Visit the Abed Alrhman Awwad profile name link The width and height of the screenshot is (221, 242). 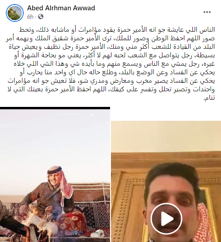pos(61,8)
